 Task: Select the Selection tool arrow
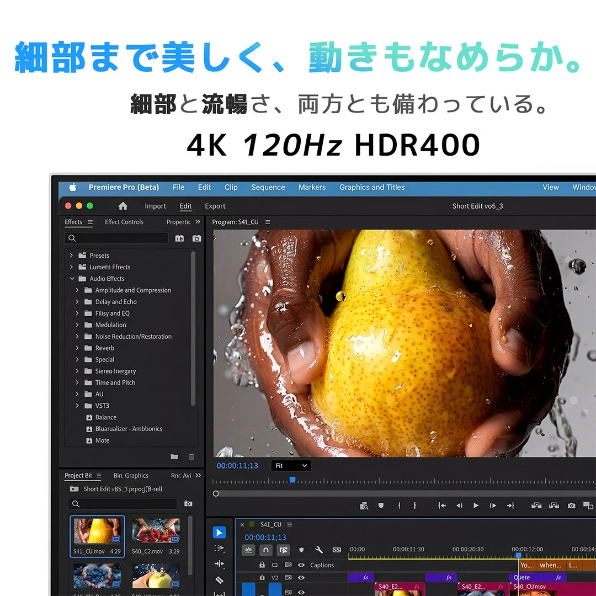pyautogui.click(x=219, y=533)
